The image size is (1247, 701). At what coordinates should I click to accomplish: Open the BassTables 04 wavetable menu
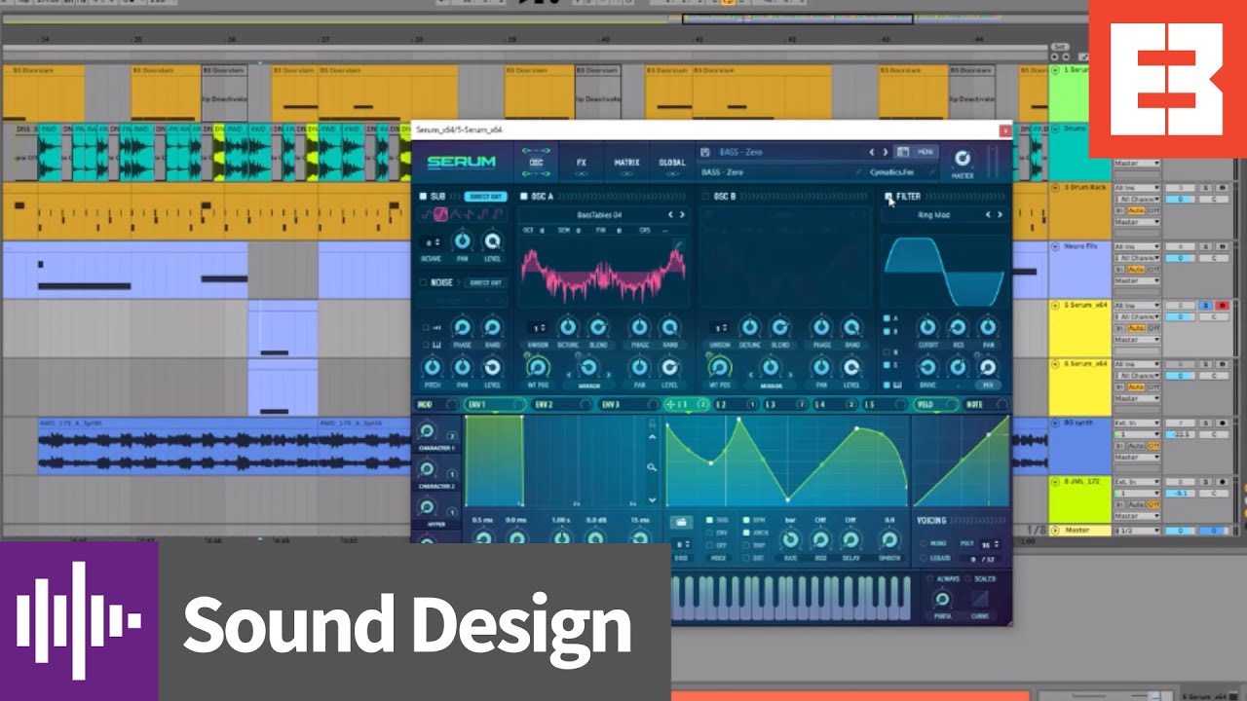(599, 214)
